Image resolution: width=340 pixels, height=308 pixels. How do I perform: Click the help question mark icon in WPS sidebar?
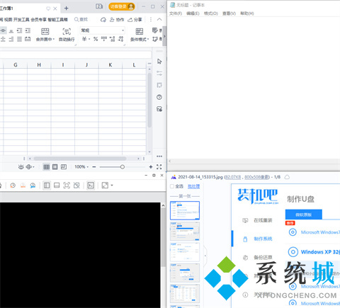click(x=159, y=97)
